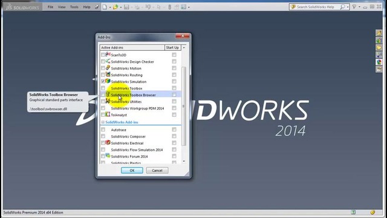Click the Rebuild traffic-light icon
The width and height of the screenshot is (387, 218).
click(x=170, y=7)
